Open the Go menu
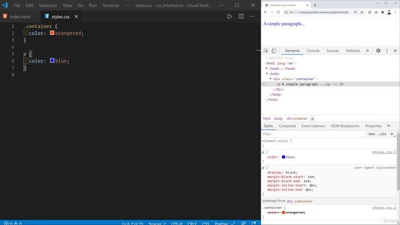 [x=81, y=6]
